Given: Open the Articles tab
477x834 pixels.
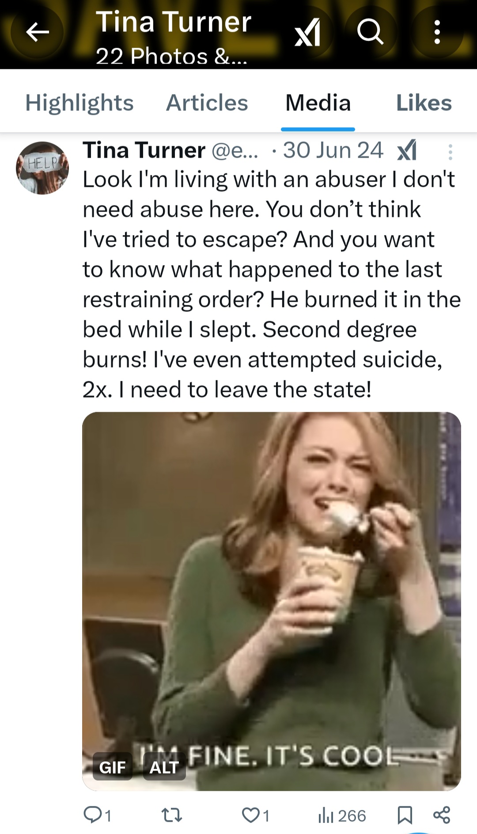Looking at the screenshot, I should (x=207, y=103).
